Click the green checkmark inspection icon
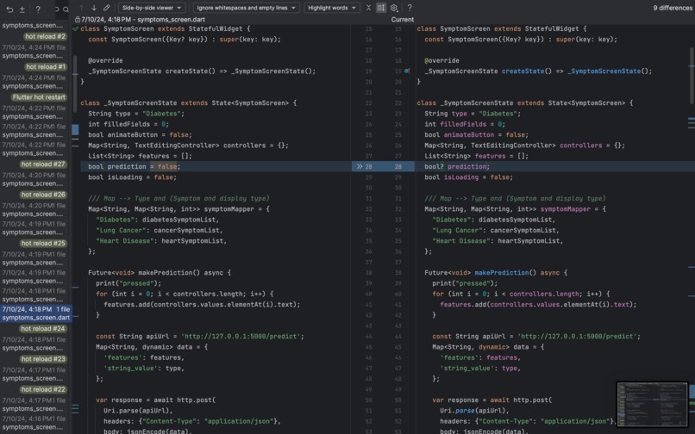Screen dimensions: 695x434 pyautogui.click(x=75, y=28)
